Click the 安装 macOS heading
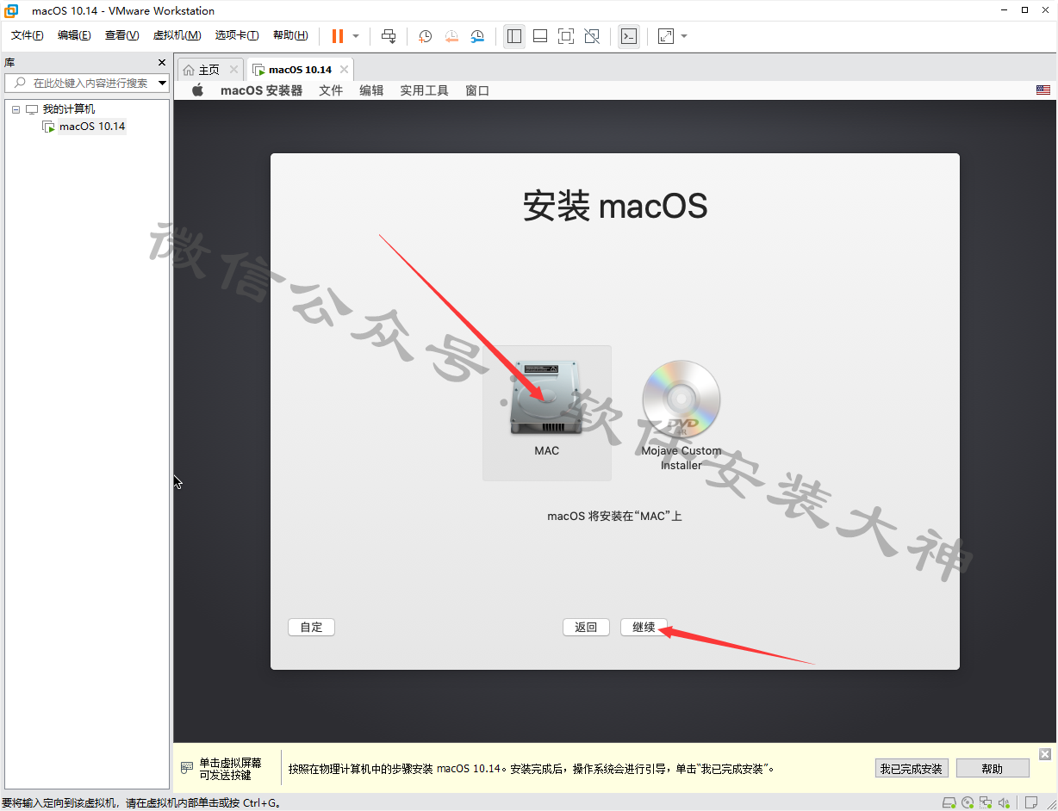The height and width of the screenshot is (811, 1058). pos(615,207)
